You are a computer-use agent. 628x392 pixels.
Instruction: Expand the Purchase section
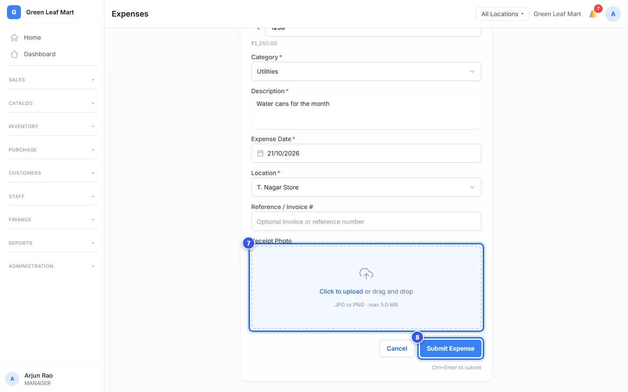point(52,150)
